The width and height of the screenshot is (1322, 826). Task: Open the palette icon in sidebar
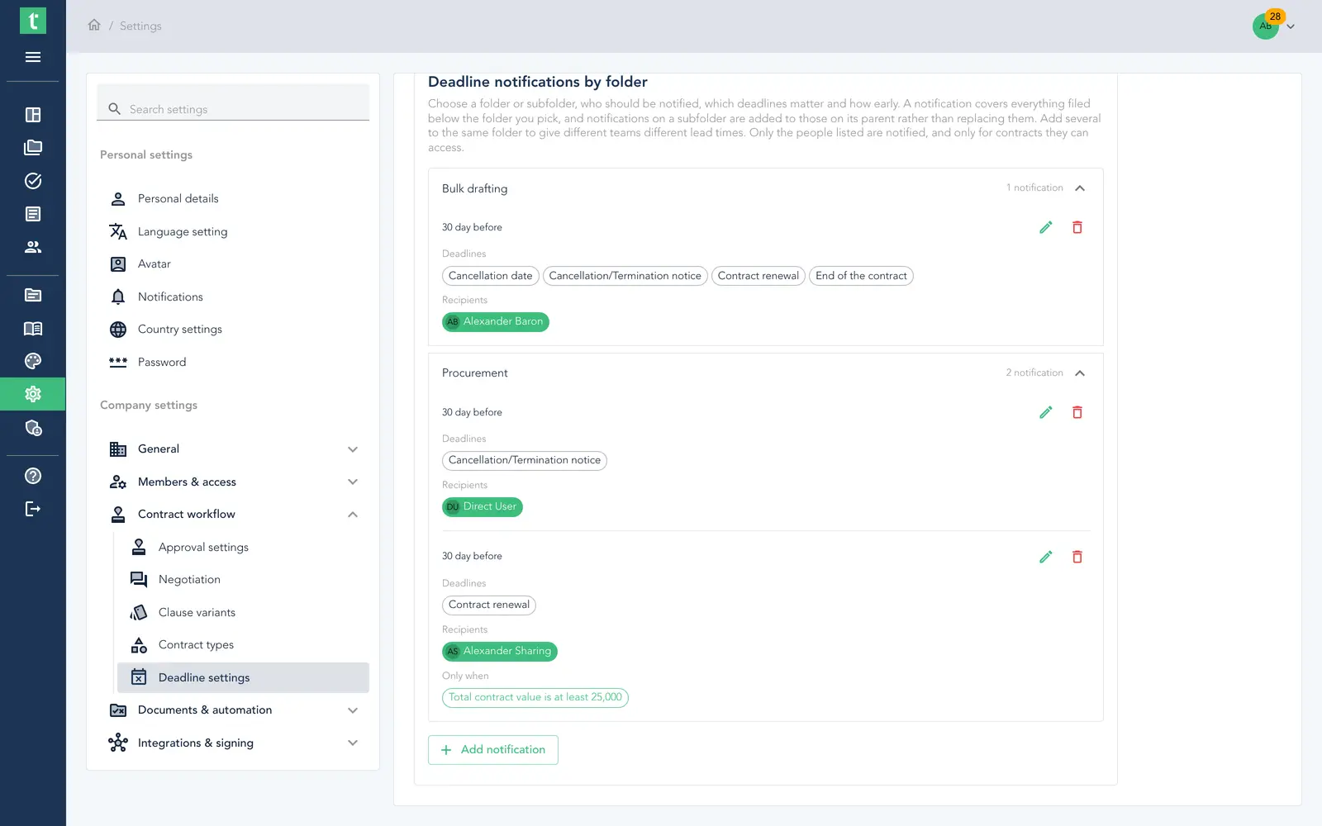[x=33, y=361]
